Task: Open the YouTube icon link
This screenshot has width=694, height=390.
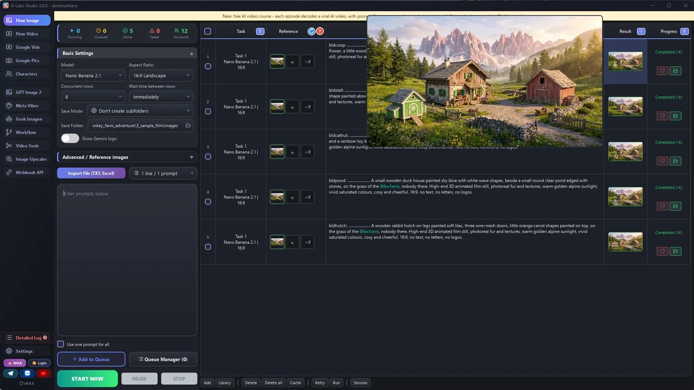Action: point(43,373)
